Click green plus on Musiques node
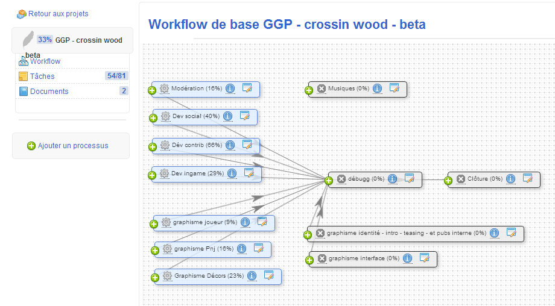The height and width of the screenshot is (306, 555). [309, 90]
